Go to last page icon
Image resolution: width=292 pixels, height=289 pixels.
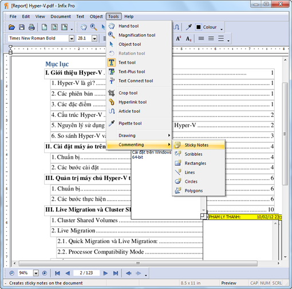116,273
